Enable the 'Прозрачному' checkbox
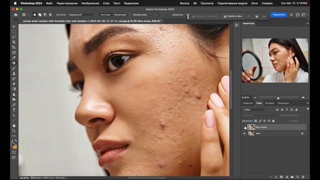 130,14
